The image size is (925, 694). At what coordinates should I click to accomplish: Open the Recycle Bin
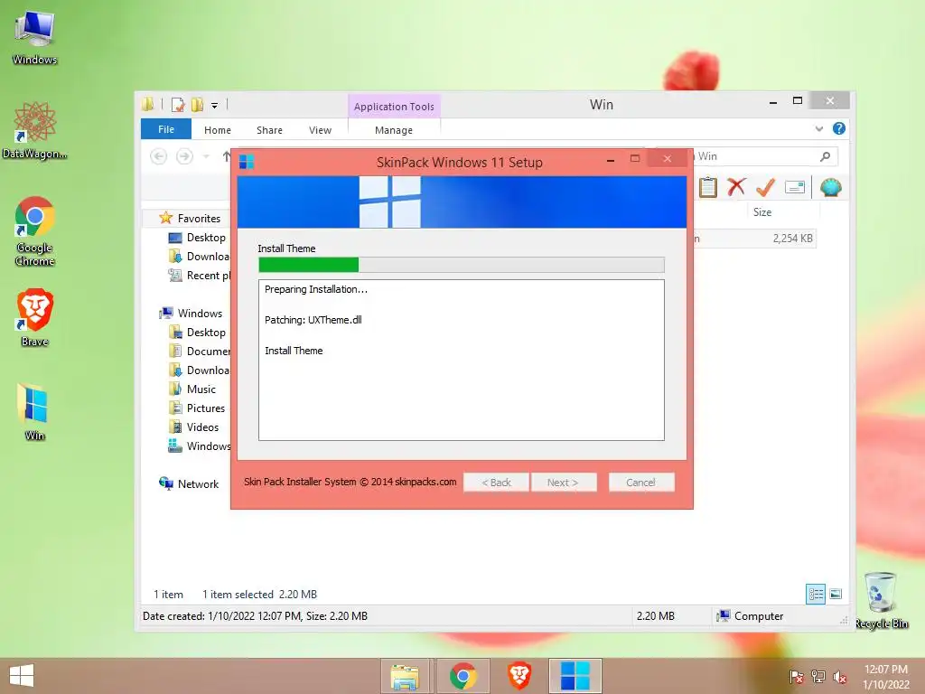[881, 600]
